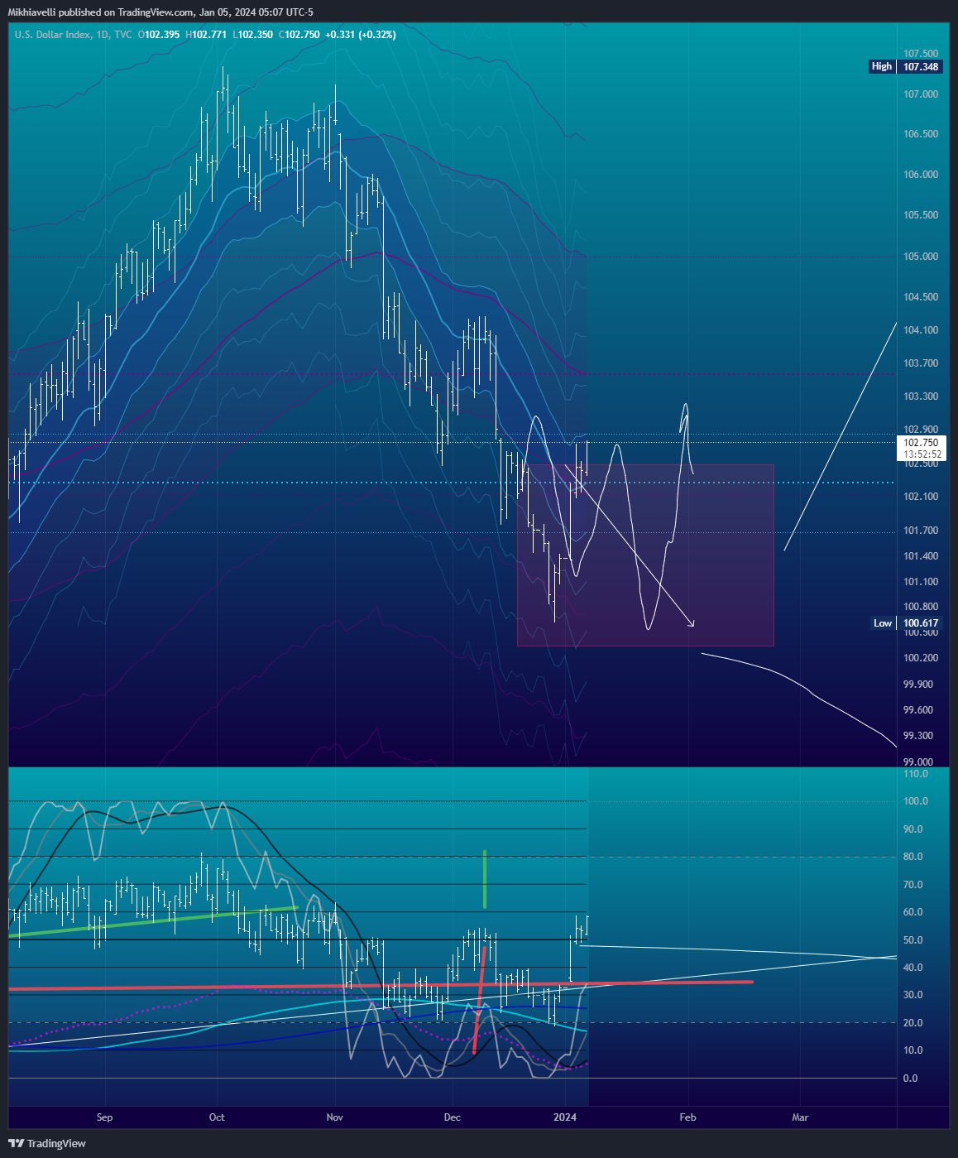Click the '103.700' price axis label

[x=921, y=363]
